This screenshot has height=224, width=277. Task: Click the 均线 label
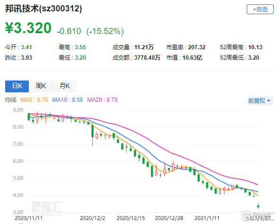pos(10,100)
